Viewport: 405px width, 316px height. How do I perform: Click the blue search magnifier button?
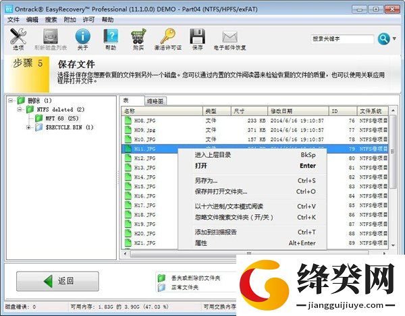[383, 39]
